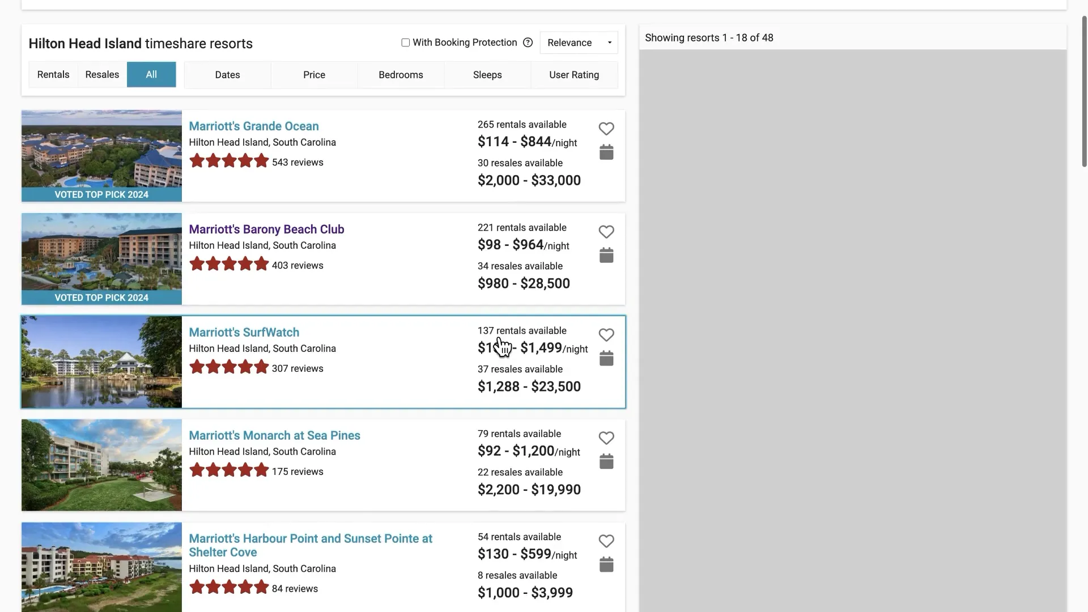Open calendar icon for Marriott's SurfWatch
This screenshot has width=1088, height=612.
tap(606, 359)
